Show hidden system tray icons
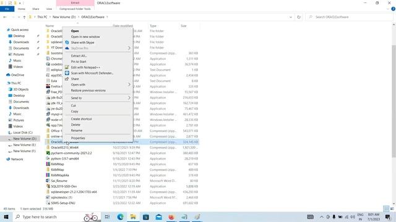Viewport: 396px width, 222px height. coord(322,216)
